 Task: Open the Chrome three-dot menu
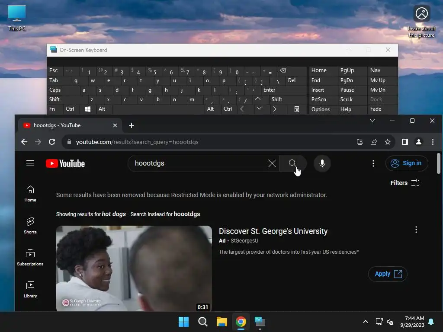(433, 142)
